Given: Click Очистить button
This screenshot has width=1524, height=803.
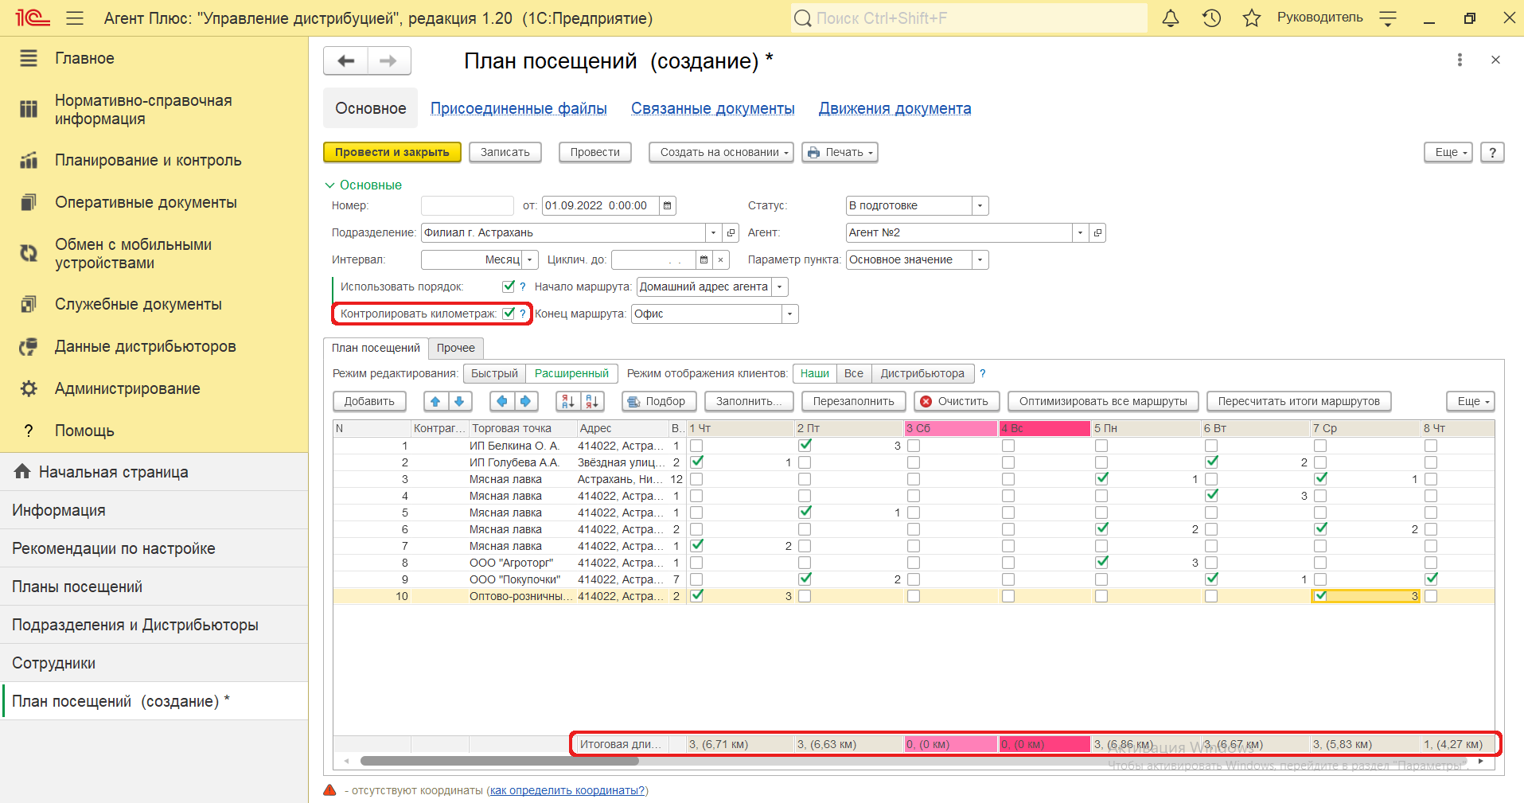Looking at the screenshot, I should 955,401.
